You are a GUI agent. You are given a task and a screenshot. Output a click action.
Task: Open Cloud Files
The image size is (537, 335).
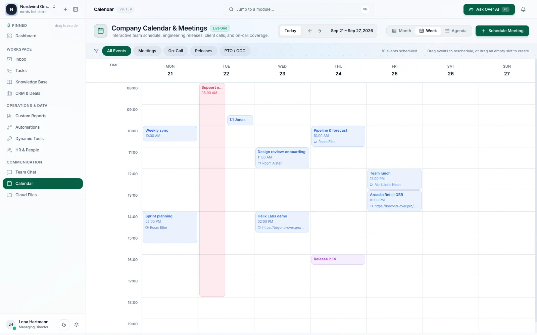[43, 195]
